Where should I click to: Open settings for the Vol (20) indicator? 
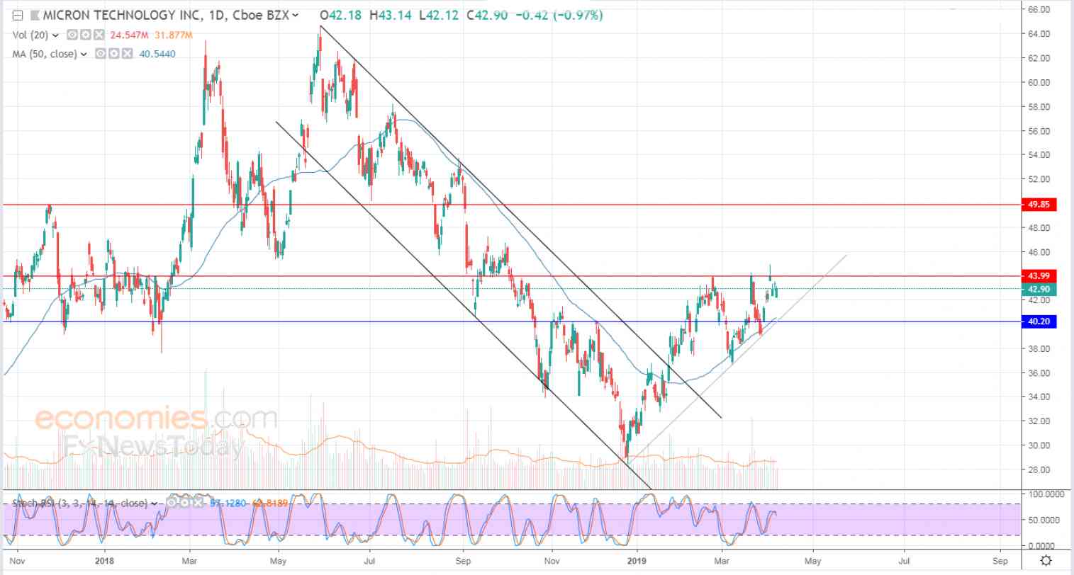[x=85, y=35]
